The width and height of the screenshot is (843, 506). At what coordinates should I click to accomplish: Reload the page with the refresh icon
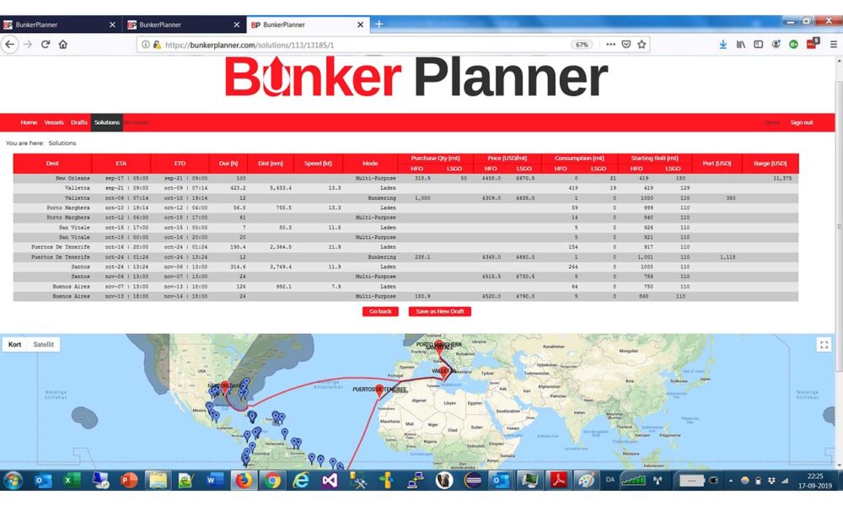[x=45, y=43]
